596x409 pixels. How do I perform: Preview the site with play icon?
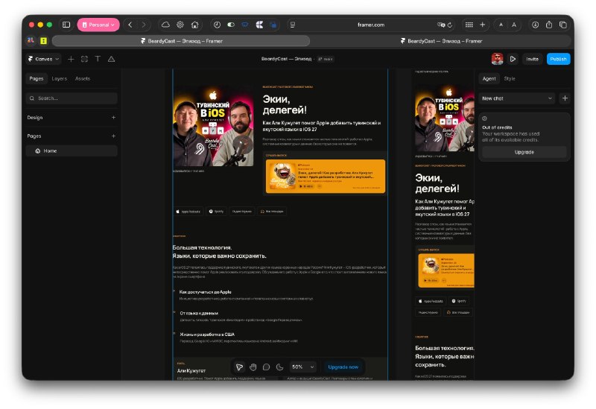(513, 59)
